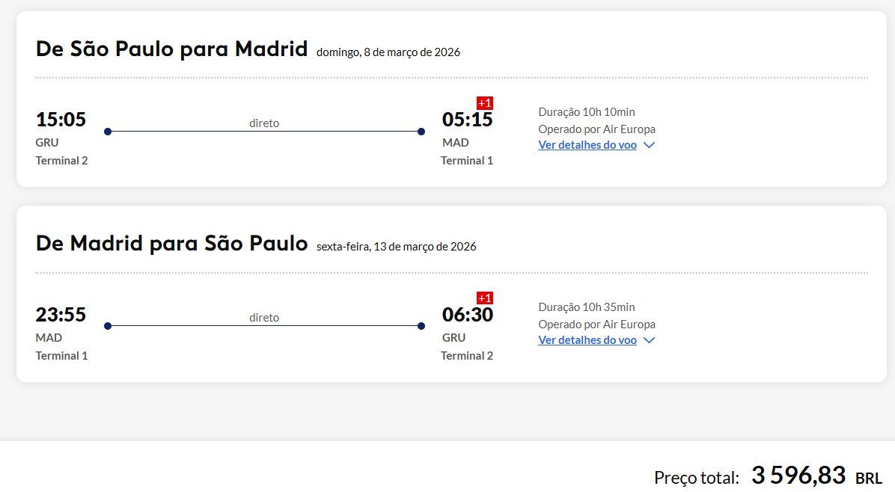Click the De Madrid para São Paulo heading

(x=171, y=244)
